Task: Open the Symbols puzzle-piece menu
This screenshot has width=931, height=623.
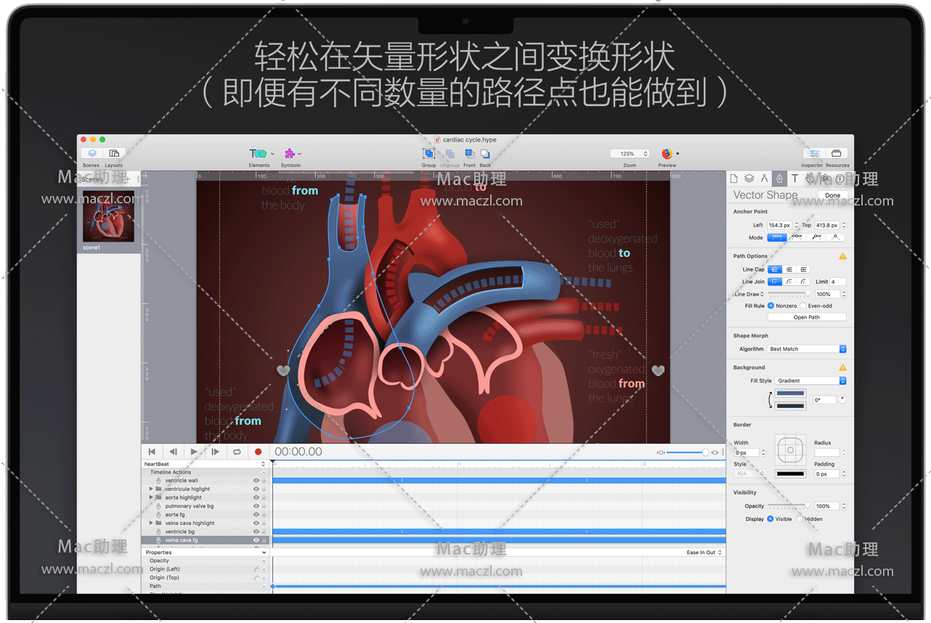Action: click(290, 154)
